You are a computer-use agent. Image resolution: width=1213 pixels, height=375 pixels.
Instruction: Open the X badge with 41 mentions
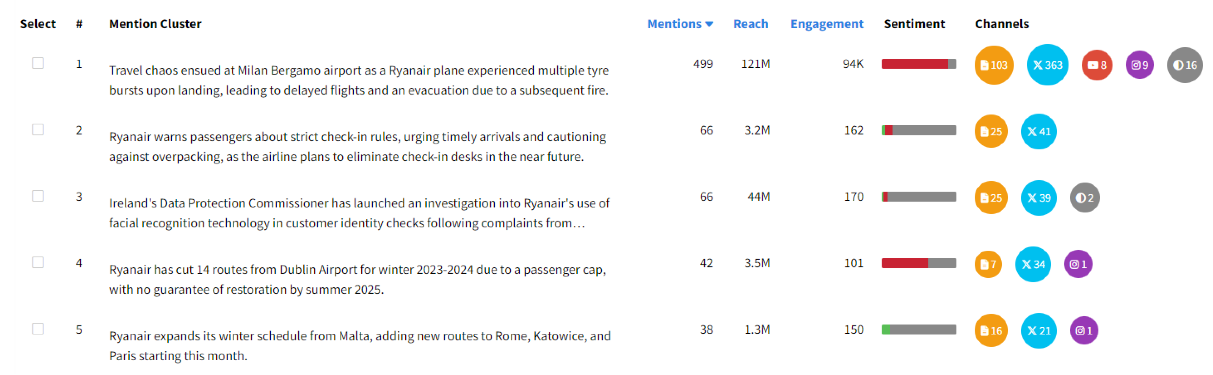(1038, 131)
